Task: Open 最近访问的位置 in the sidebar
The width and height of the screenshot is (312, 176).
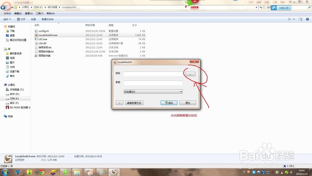Action: pyautogui.click(x=18, y=40)
